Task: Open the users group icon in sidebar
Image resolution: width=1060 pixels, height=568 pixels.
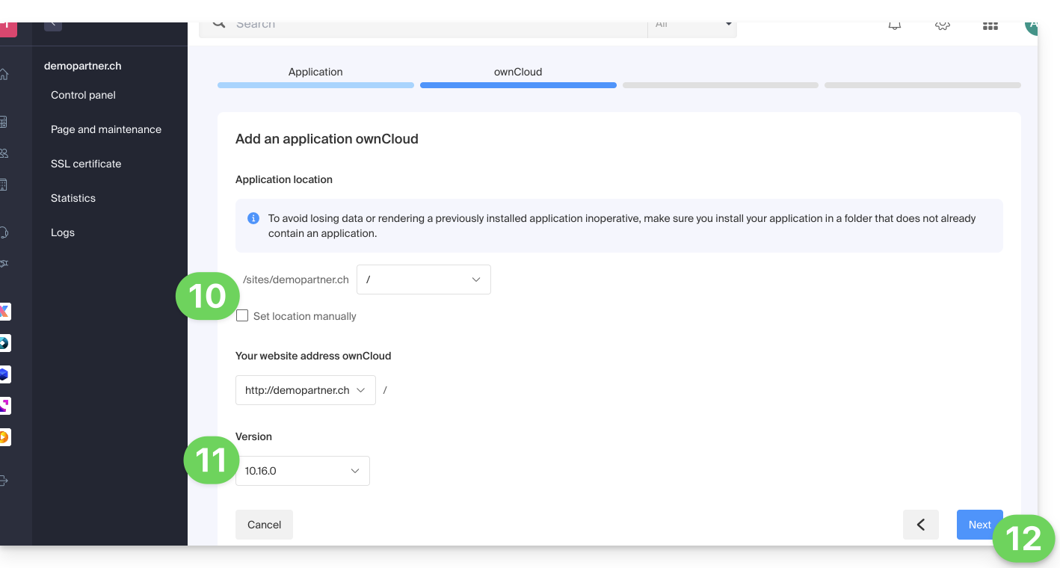Action: 4,153
